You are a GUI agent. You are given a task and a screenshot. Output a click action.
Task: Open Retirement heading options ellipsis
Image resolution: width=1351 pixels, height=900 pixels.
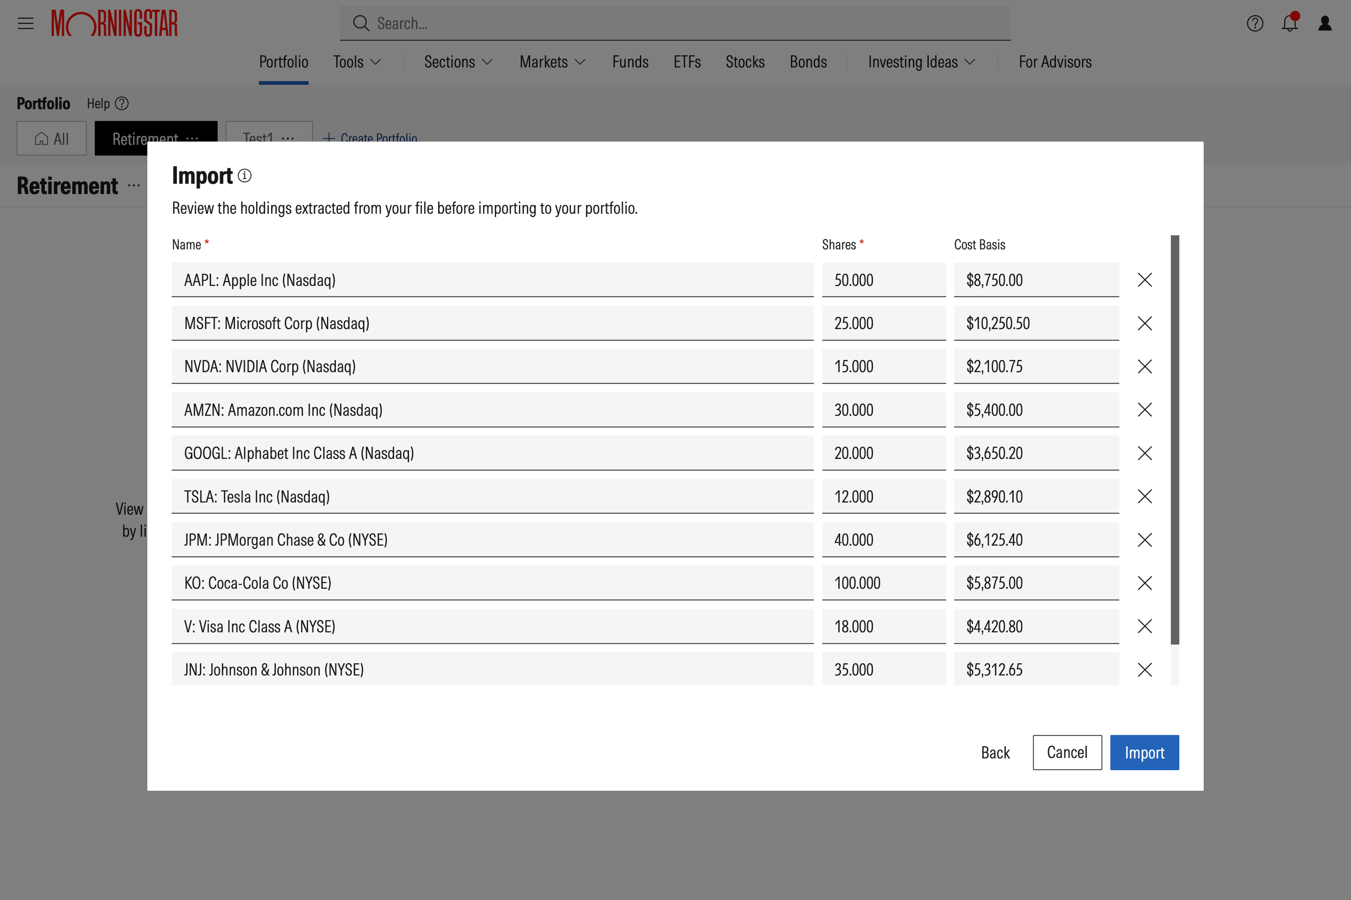point(134,186)
